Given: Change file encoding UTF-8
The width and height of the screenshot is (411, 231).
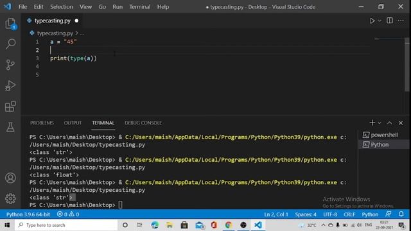Looking at the screenshot, I should coord(330,214).
